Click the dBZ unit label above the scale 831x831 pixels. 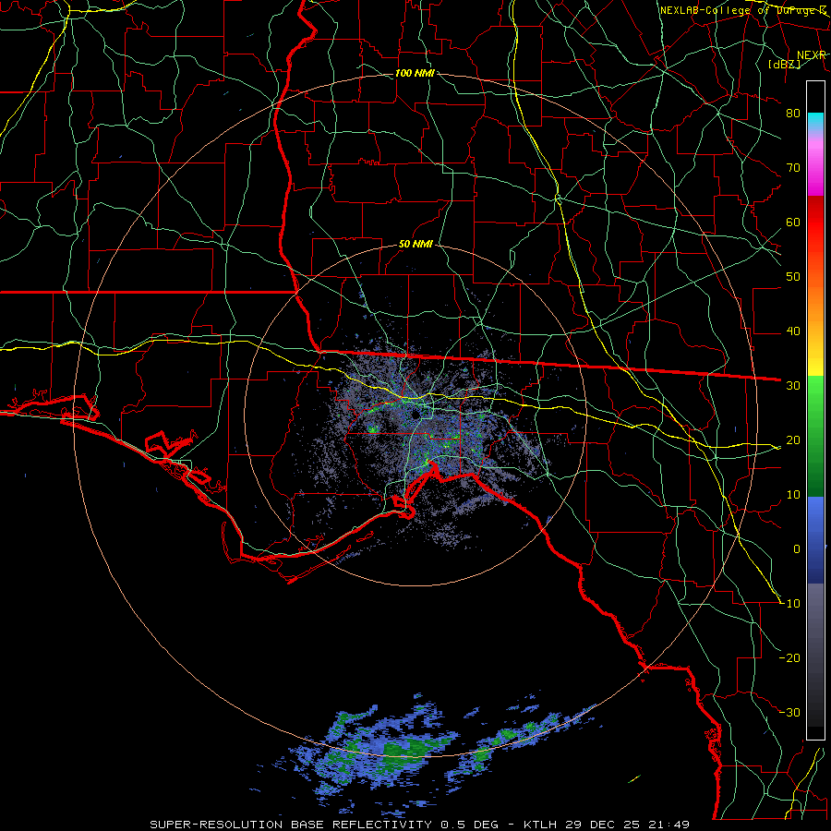pyautogui.click(x=784, y=64)
